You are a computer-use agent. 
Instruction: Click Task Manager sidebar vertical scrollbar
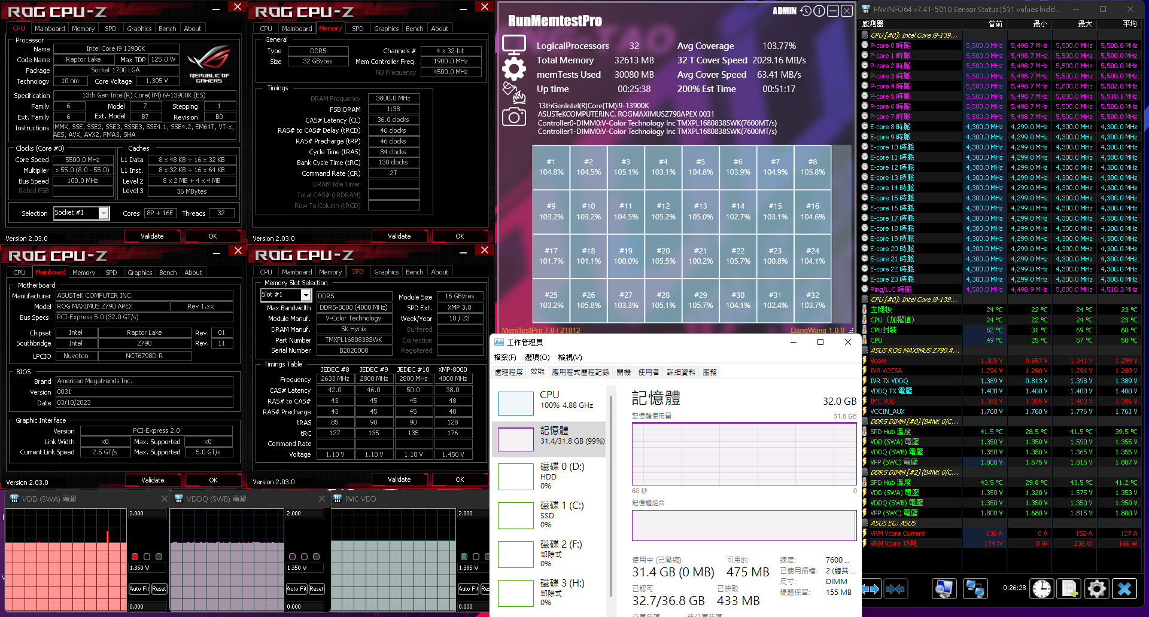(610, 496)
